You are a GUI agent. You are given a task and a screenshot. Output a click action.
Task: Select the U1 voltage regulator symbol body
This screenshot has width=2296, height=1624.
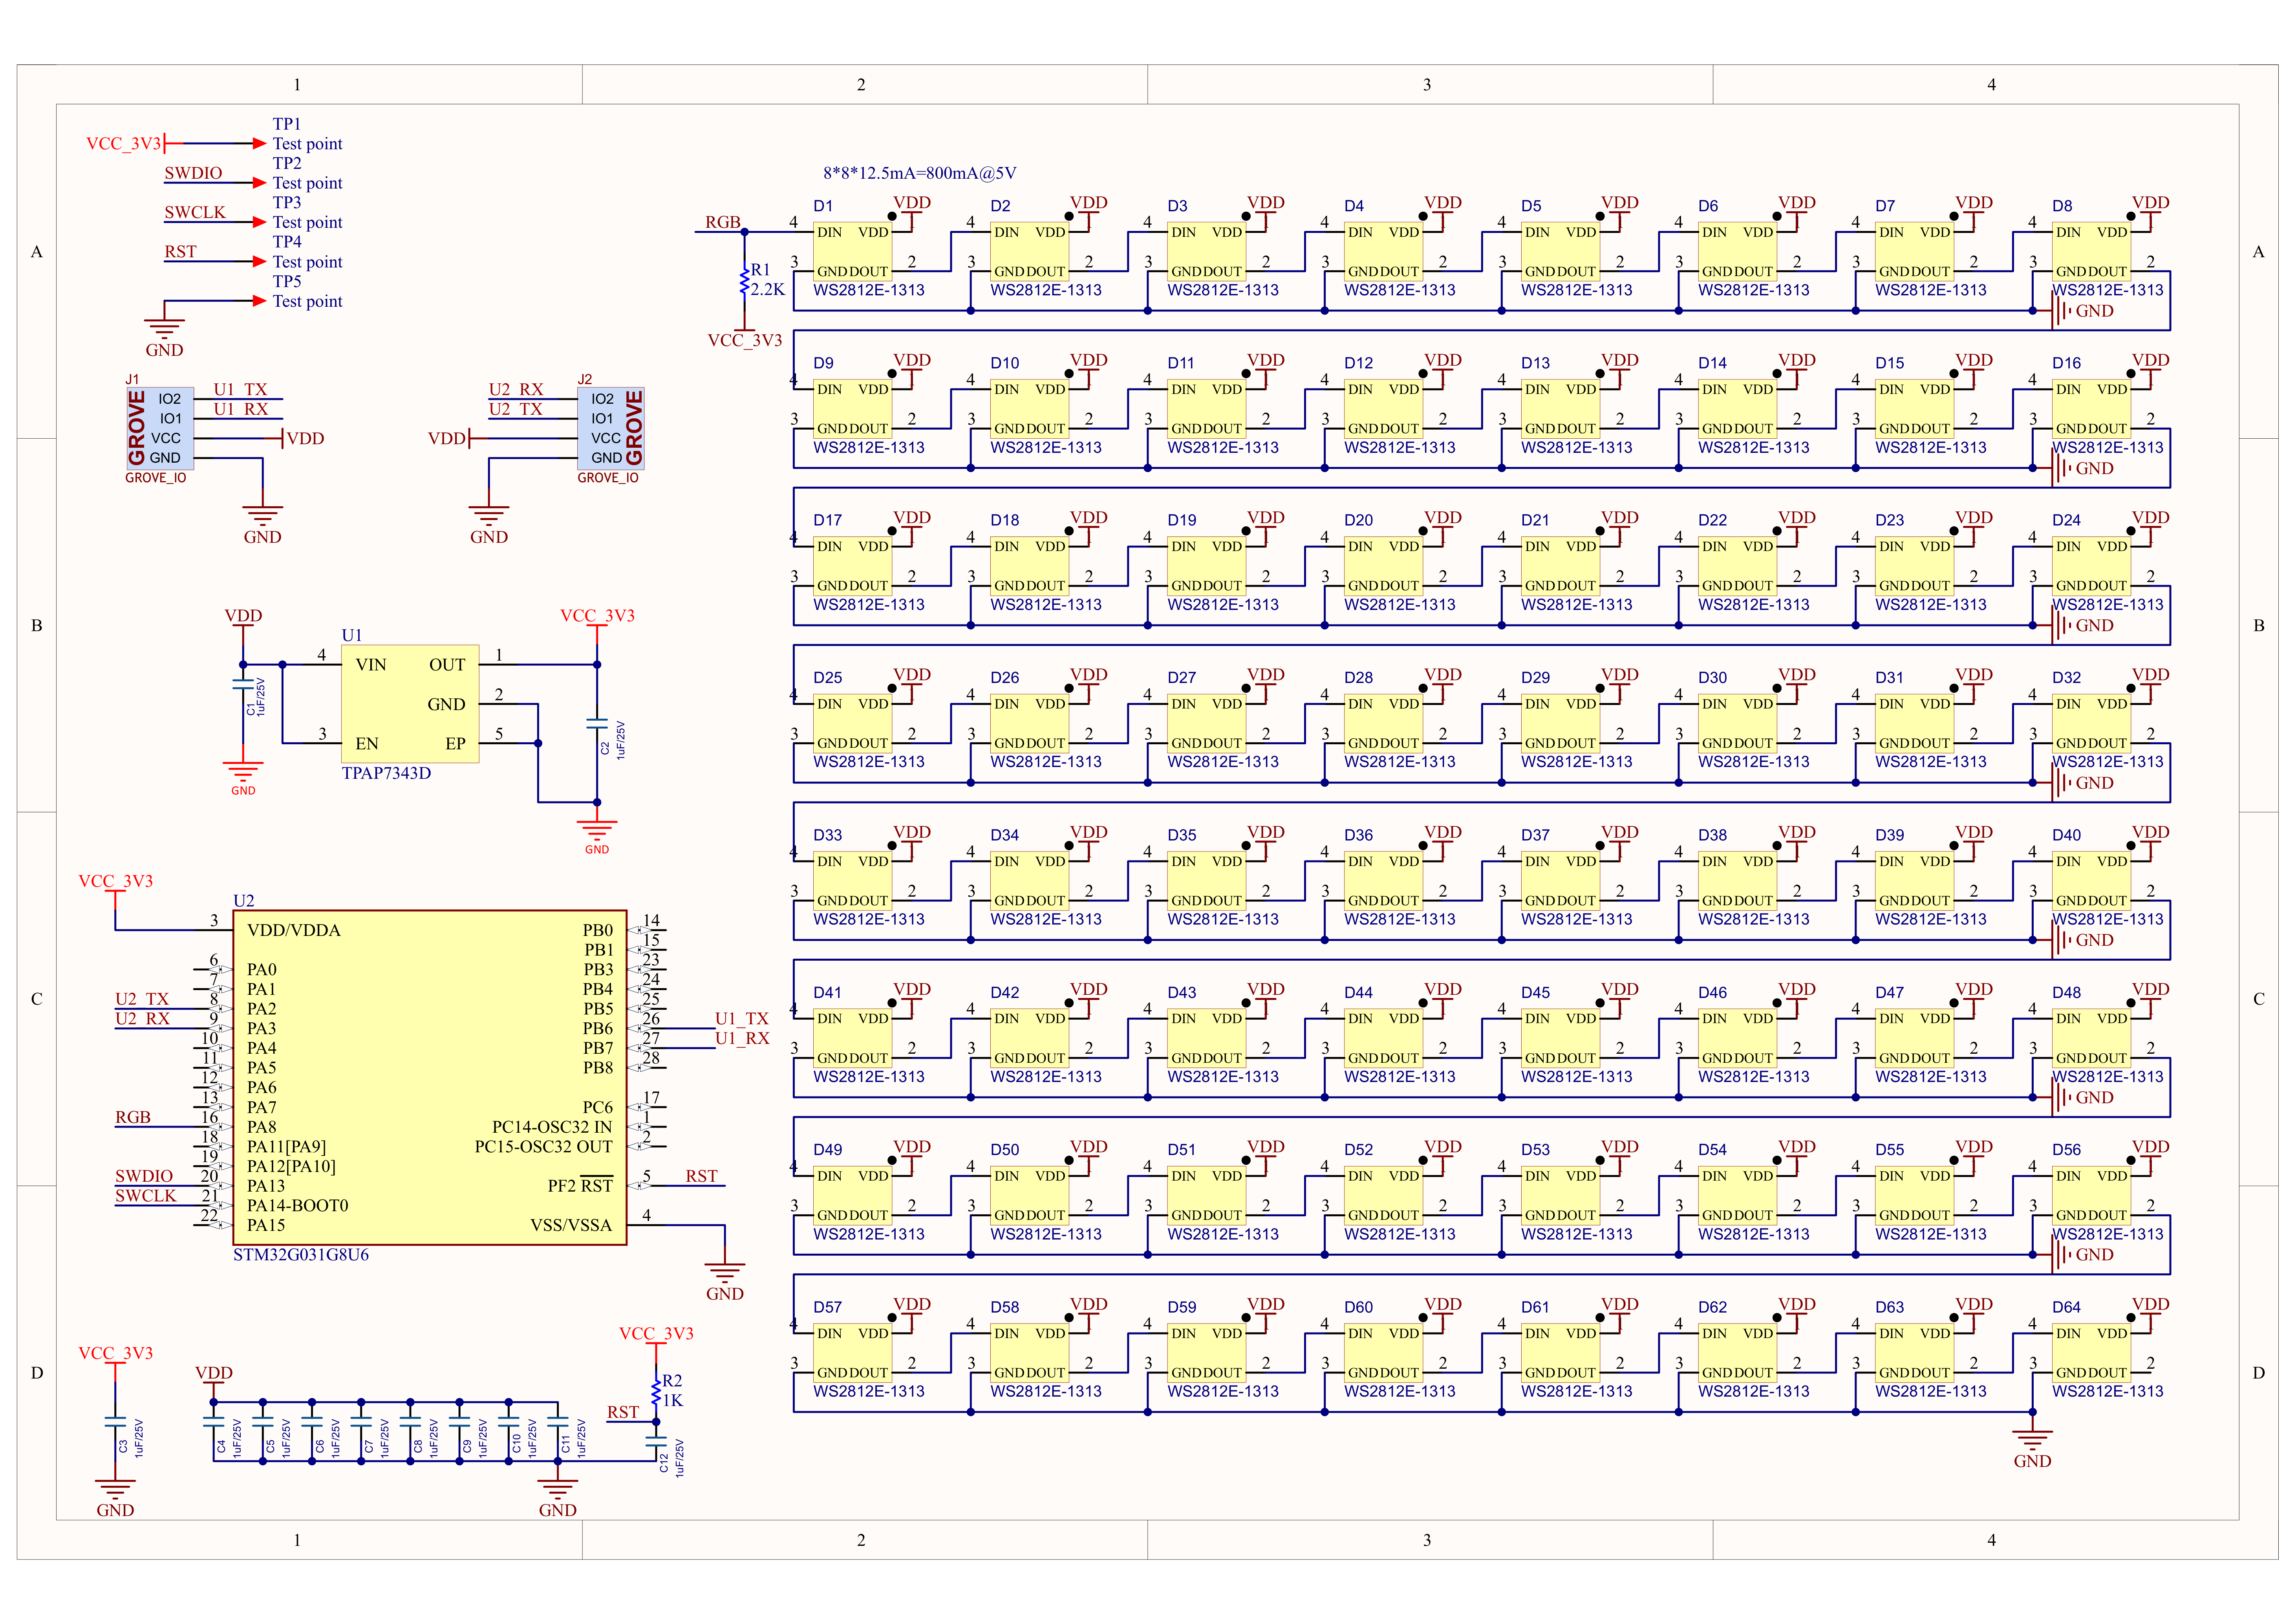tap(410, 704)
